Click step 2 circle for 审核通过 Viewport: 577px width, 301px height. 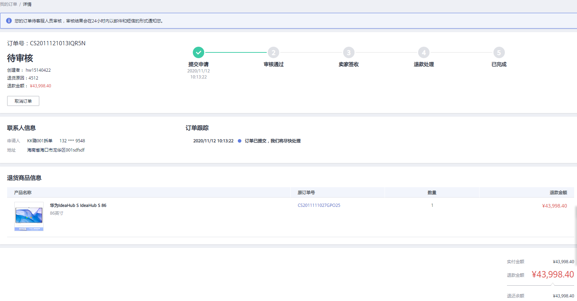[274, 52]
